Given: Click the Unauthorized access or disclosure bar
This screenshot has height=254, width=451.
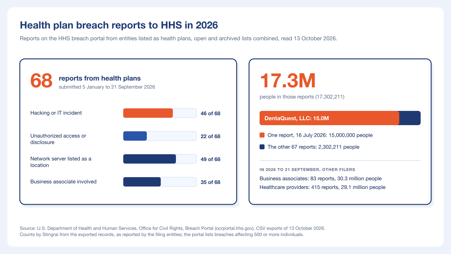Looking at the screenshot, I should tap(135, 136).
